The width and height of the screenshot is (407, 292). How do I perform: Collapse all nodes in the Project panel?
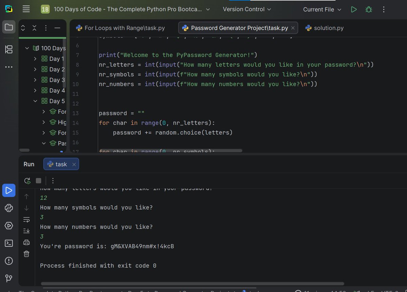tap(34, 28)
